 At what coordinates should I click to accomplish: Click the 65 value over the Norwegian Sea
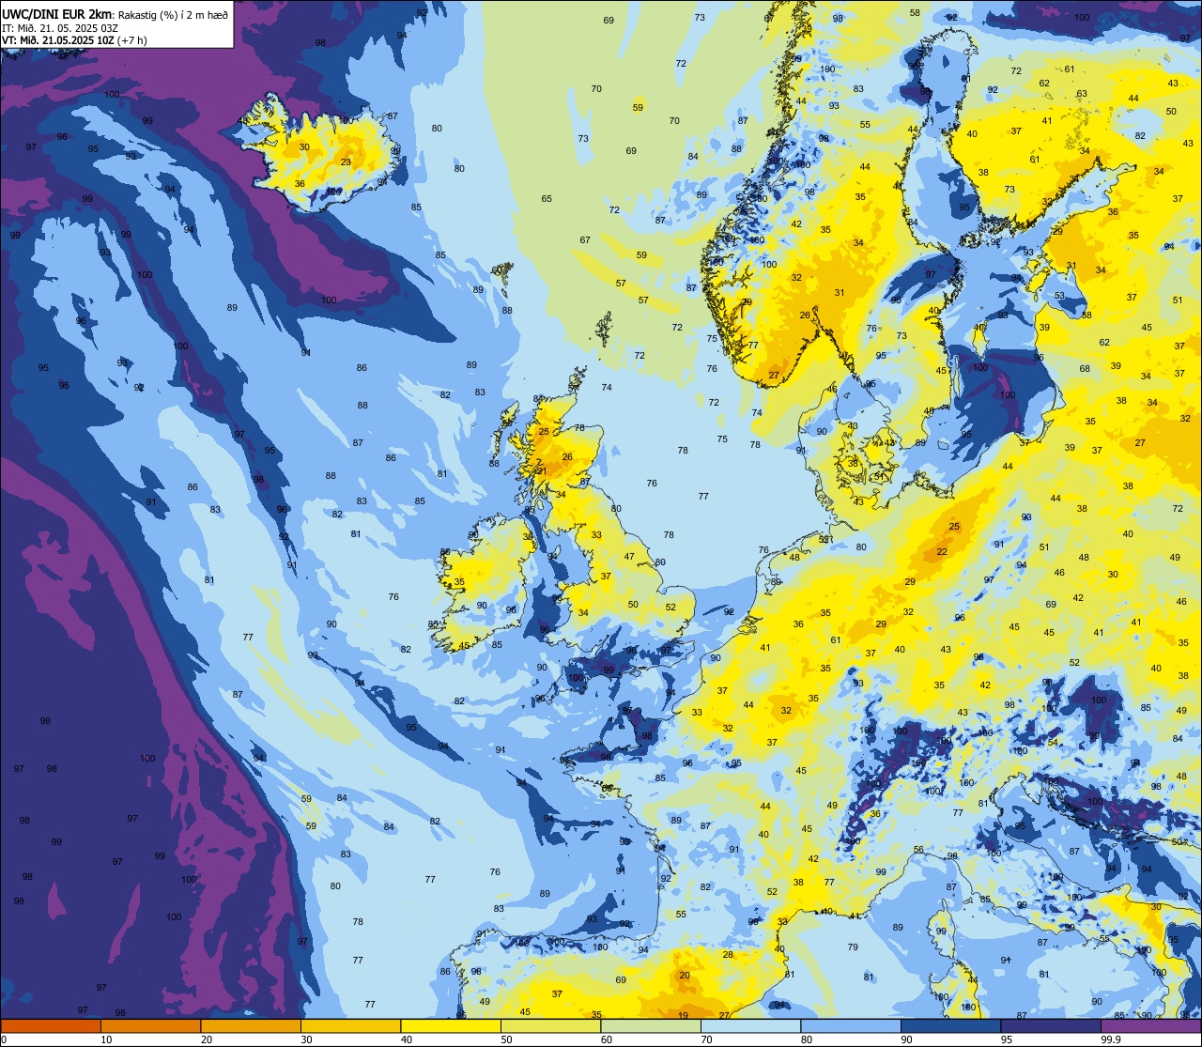pyautogui.click(x=547, y=199)
